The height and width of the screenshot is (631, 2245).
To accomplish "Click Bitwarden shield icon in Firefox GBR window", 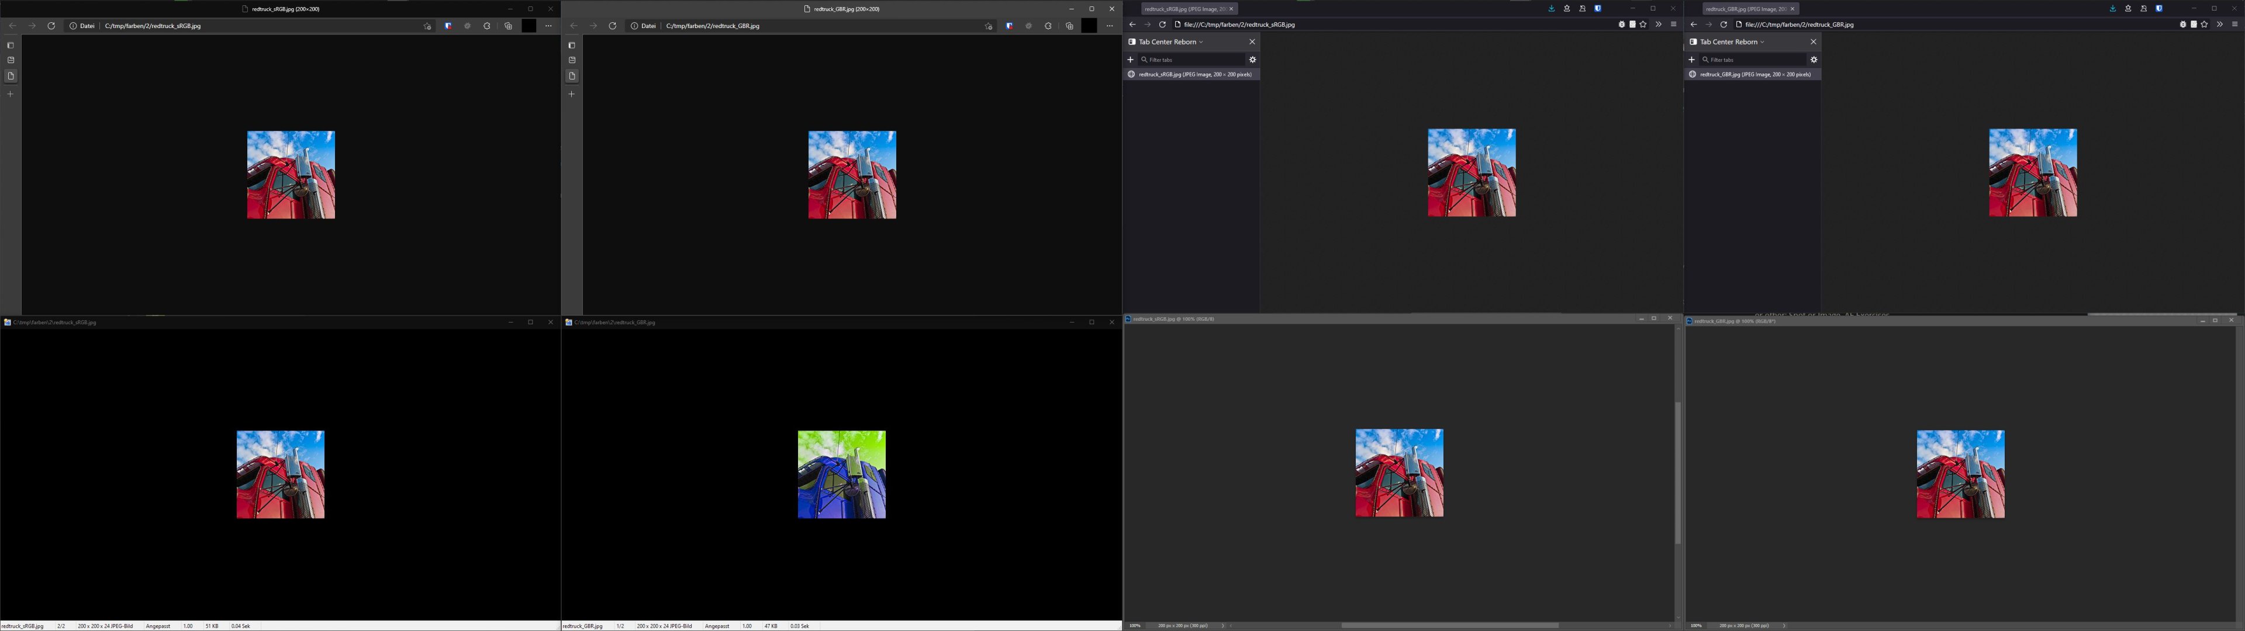I will [2158, 9].
